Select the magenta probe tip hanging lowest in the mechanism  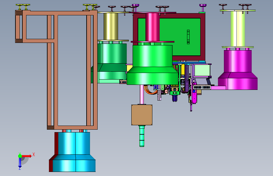[191, 107]
